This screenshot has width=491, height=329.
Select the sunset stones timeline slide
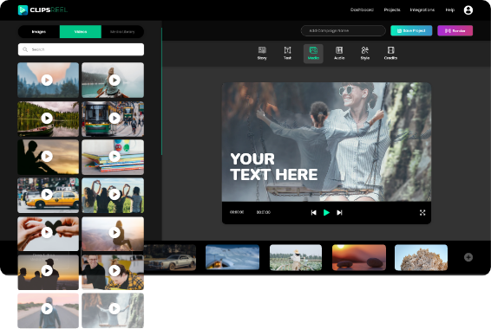pos(359,257)
